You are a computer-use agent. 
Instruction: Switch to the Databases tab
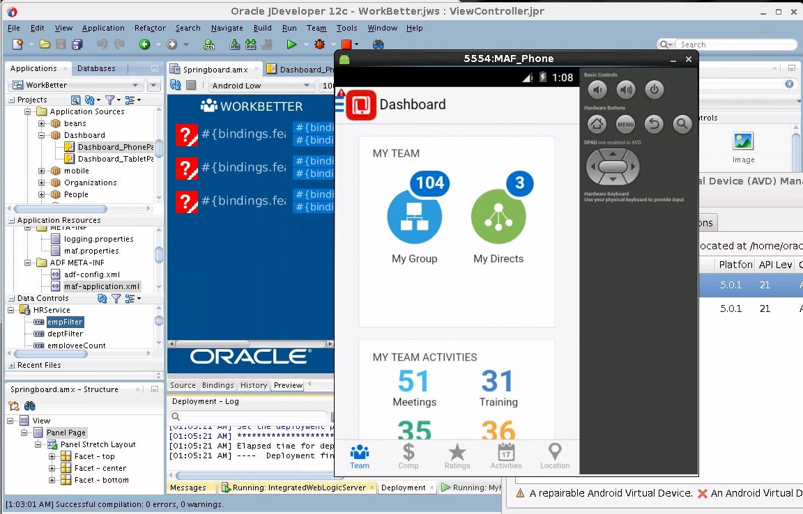click(x=96, y=68)
